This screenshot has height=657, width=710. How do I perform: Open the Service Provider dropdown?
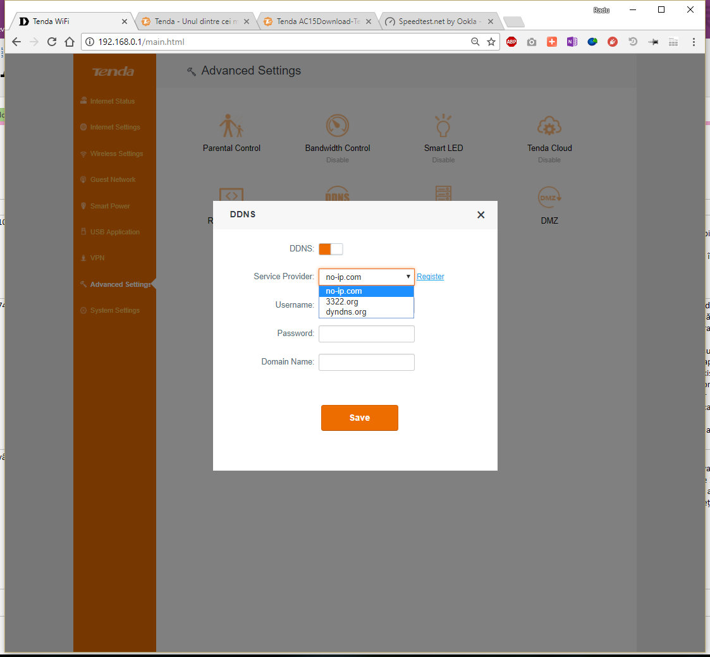tap(366, 277)
